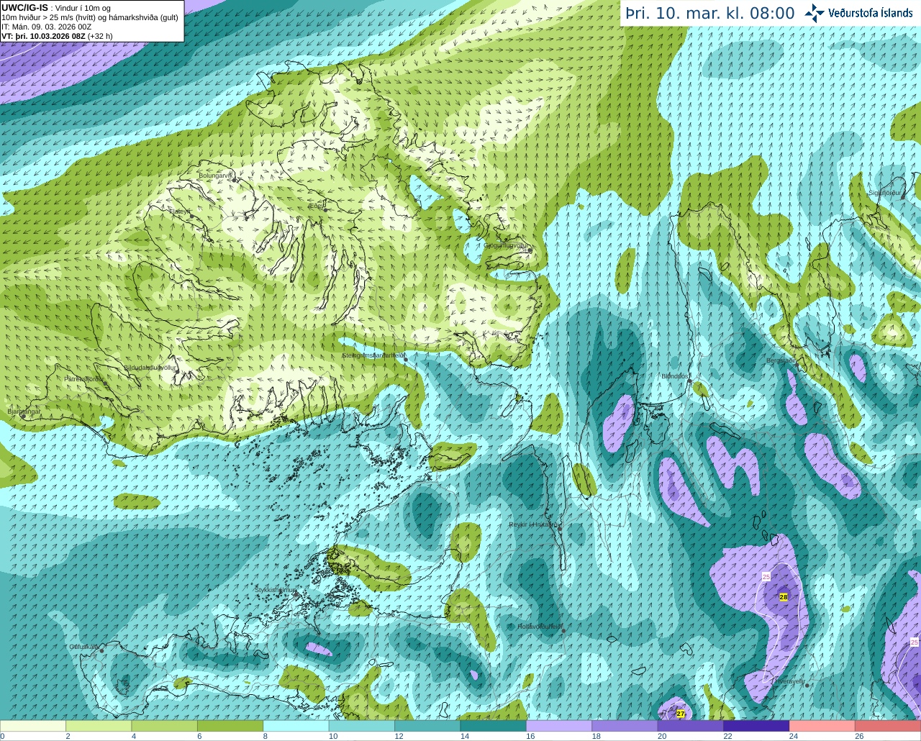The width and height of the screenshot is (921, 741).
Task: Click the date header Þri. 10. mar. kl. 08:00
Action: (x=710, y=14)
